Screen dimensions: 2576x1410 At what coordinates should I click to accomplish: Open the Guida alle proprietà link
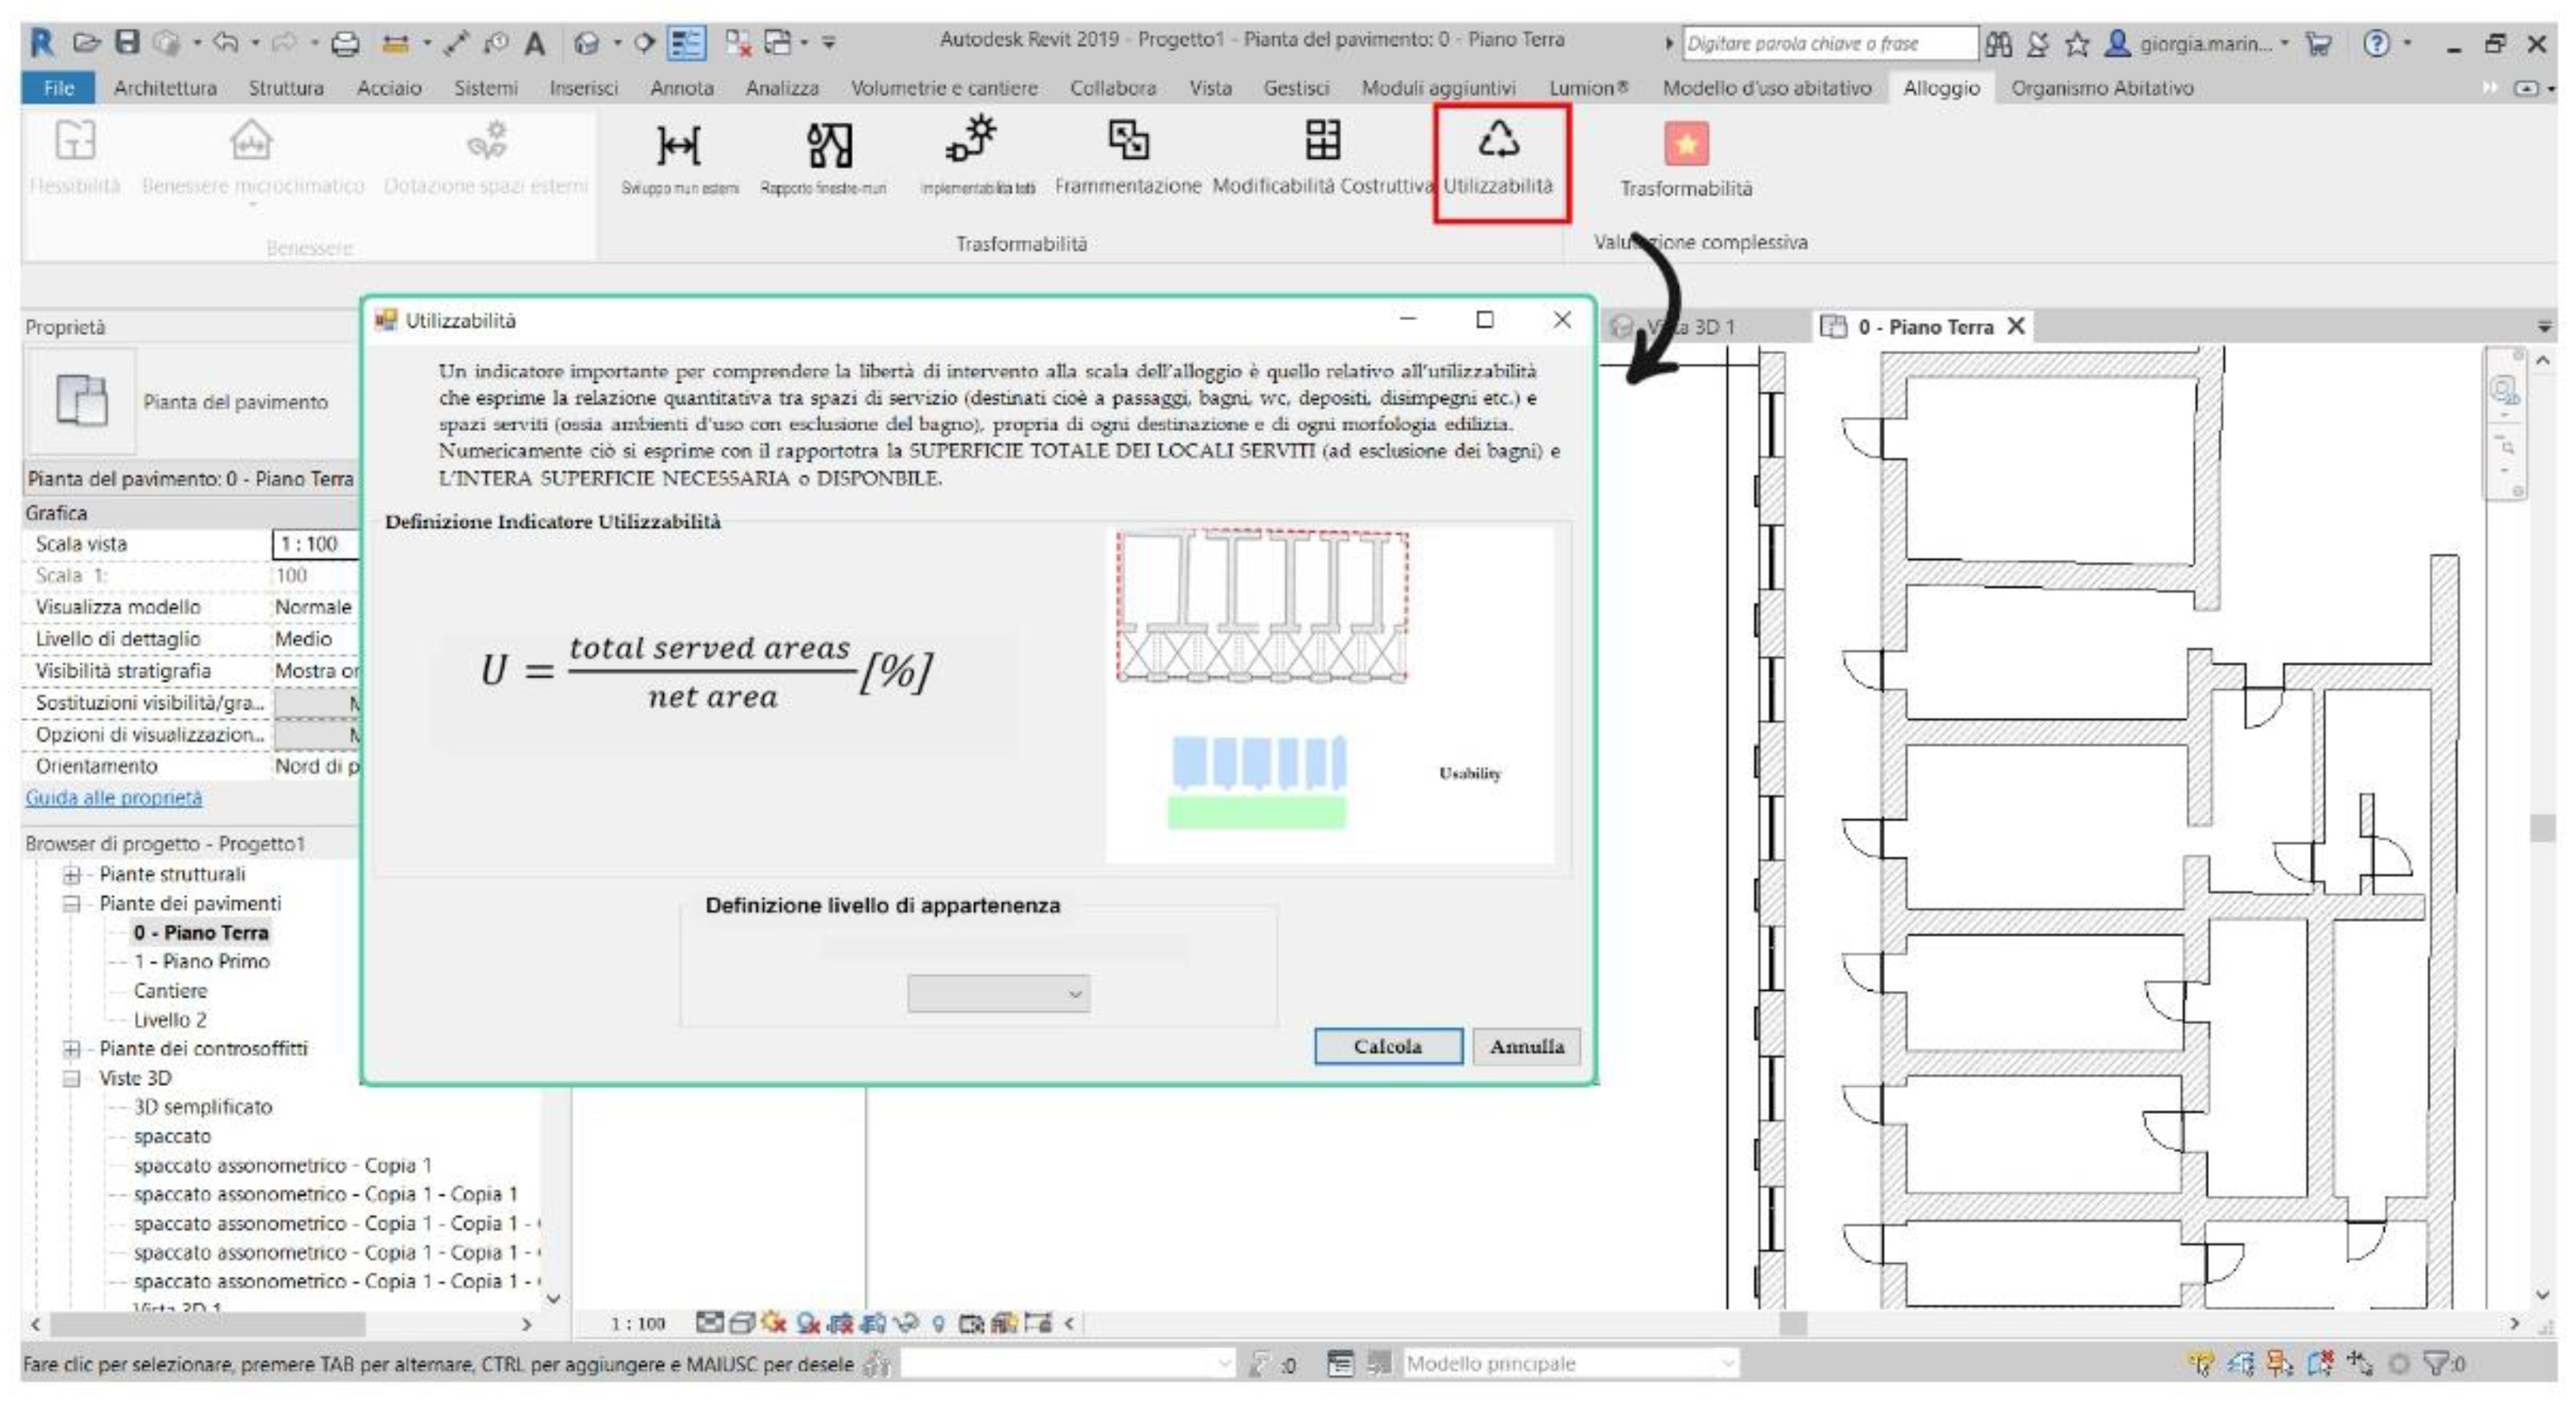(x=113, y=797)
